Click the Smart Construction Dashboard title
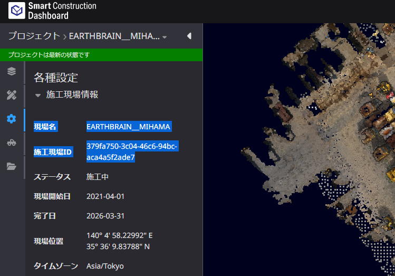The height and width of the screenshot is (276, 395). click(62, 11)
